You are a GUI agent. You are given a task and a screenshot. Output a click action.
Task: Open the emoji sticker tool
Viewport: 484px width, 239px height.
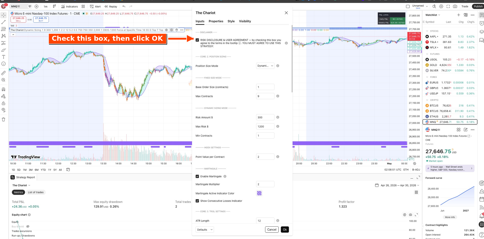[x=3, y=64]
